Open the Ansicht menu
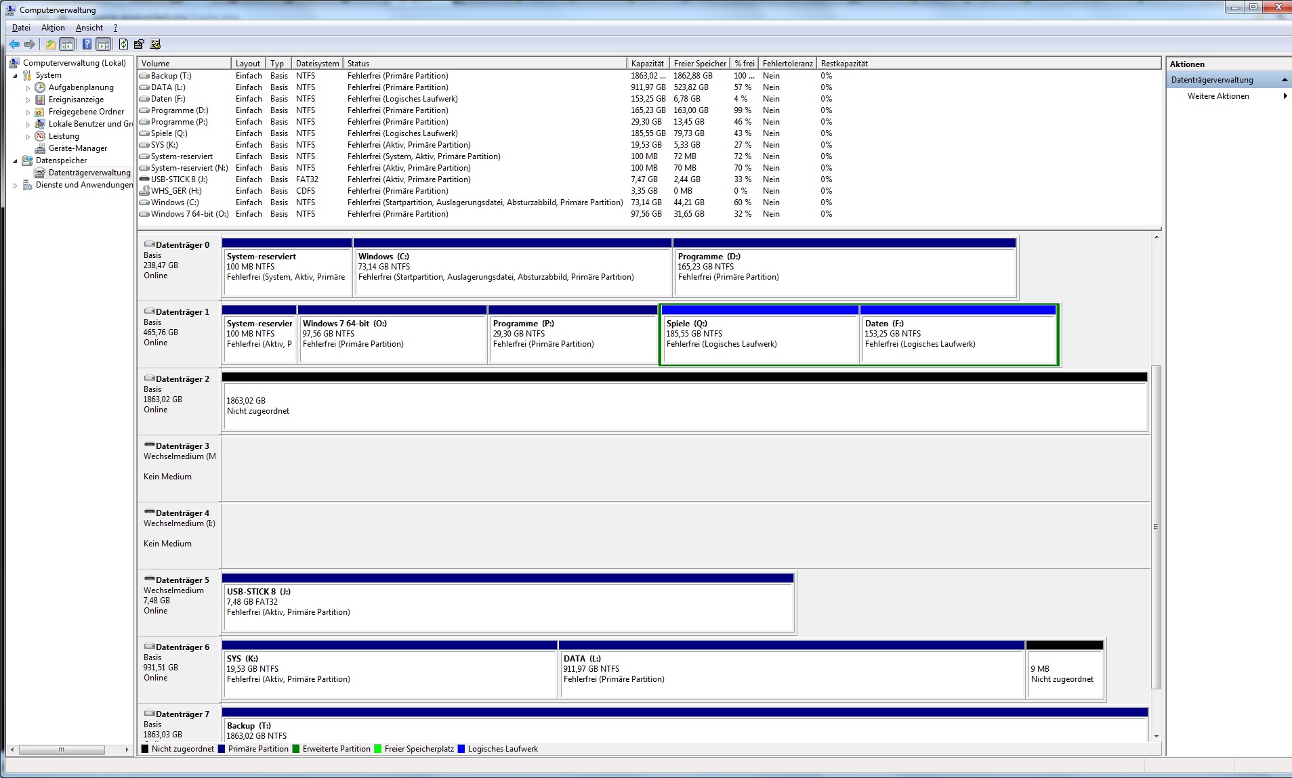The image size is (1292, 778). pos(89,28)
